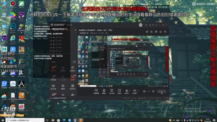Open the danmaku show tool

tap(63, 87)
